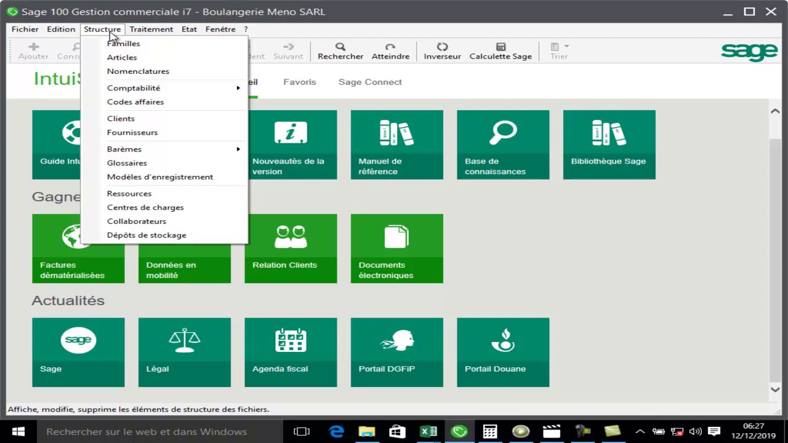Open the Base de connaissances tile

503,145
